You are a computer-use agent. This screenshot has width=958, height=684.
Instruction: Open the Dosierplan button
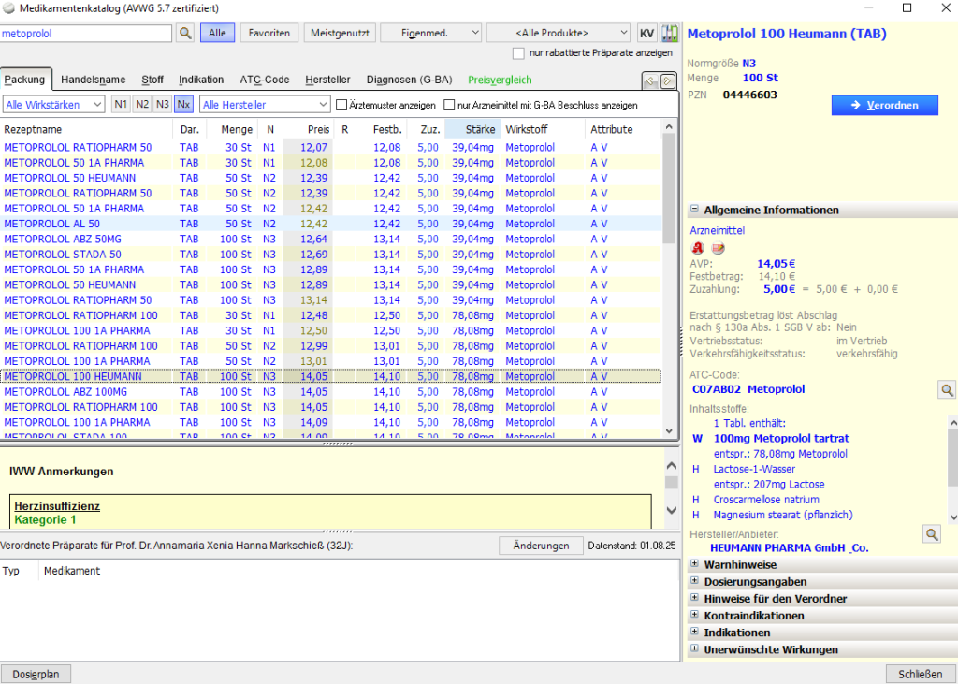point(36,674)
